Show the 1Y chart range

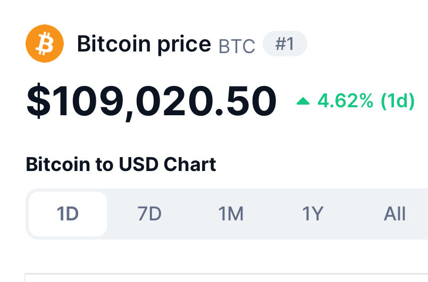[313, 214]
